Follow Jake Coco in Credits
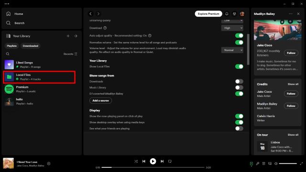This screenshot has height=172, width=306. point(291,94)
